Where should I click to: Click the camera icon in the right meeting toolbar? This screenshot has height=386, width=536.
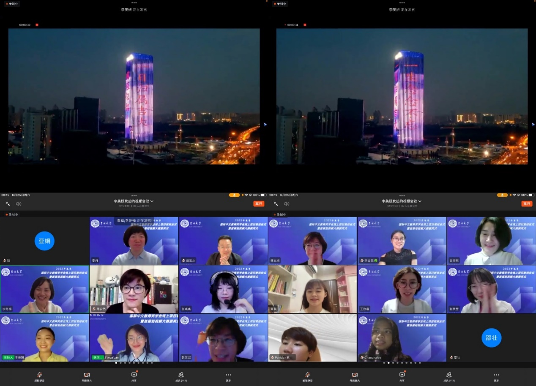tap(355, 375)
